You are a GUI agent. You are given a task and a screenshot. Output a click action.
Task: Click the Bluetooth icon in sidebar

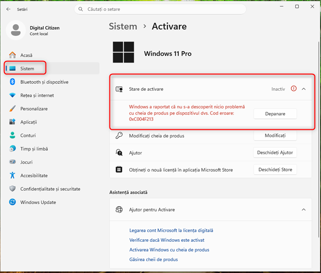(x=12, y=82)
